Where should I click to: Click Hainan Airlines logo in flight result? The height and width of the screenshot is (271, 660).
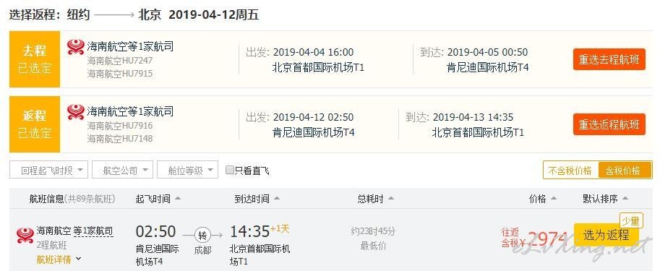(25, 236)
